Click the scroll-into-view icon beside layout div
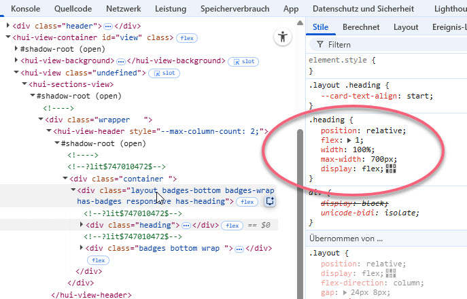The width and height of the screenshot is (467, 299). pos(269,202)
